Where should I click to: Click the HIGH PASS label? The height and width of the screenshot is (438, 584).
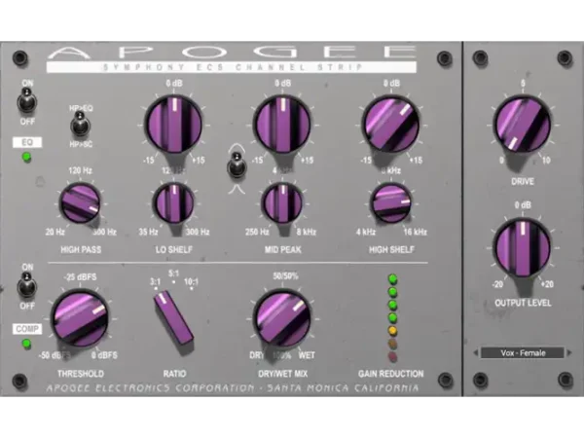tap(81, 249)
